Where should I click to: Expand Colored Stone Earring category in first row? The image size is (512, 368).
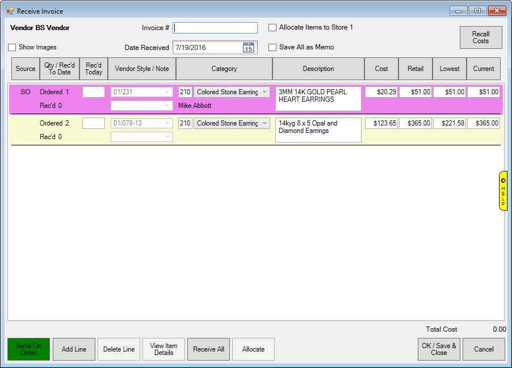point(265,92)
